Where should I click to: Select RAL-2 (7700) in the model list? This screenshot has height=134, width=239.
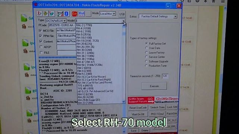(84, 25)
